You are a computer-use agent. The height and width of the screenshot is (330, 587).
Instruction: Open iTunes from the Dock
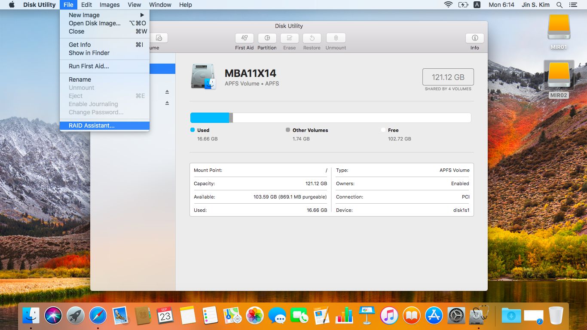tap(389, 316)
